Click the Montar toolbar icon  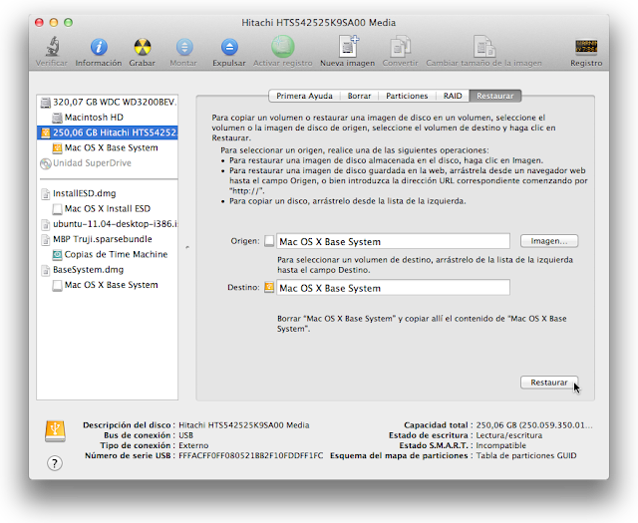pyautogui.click(x=184, y=47)
